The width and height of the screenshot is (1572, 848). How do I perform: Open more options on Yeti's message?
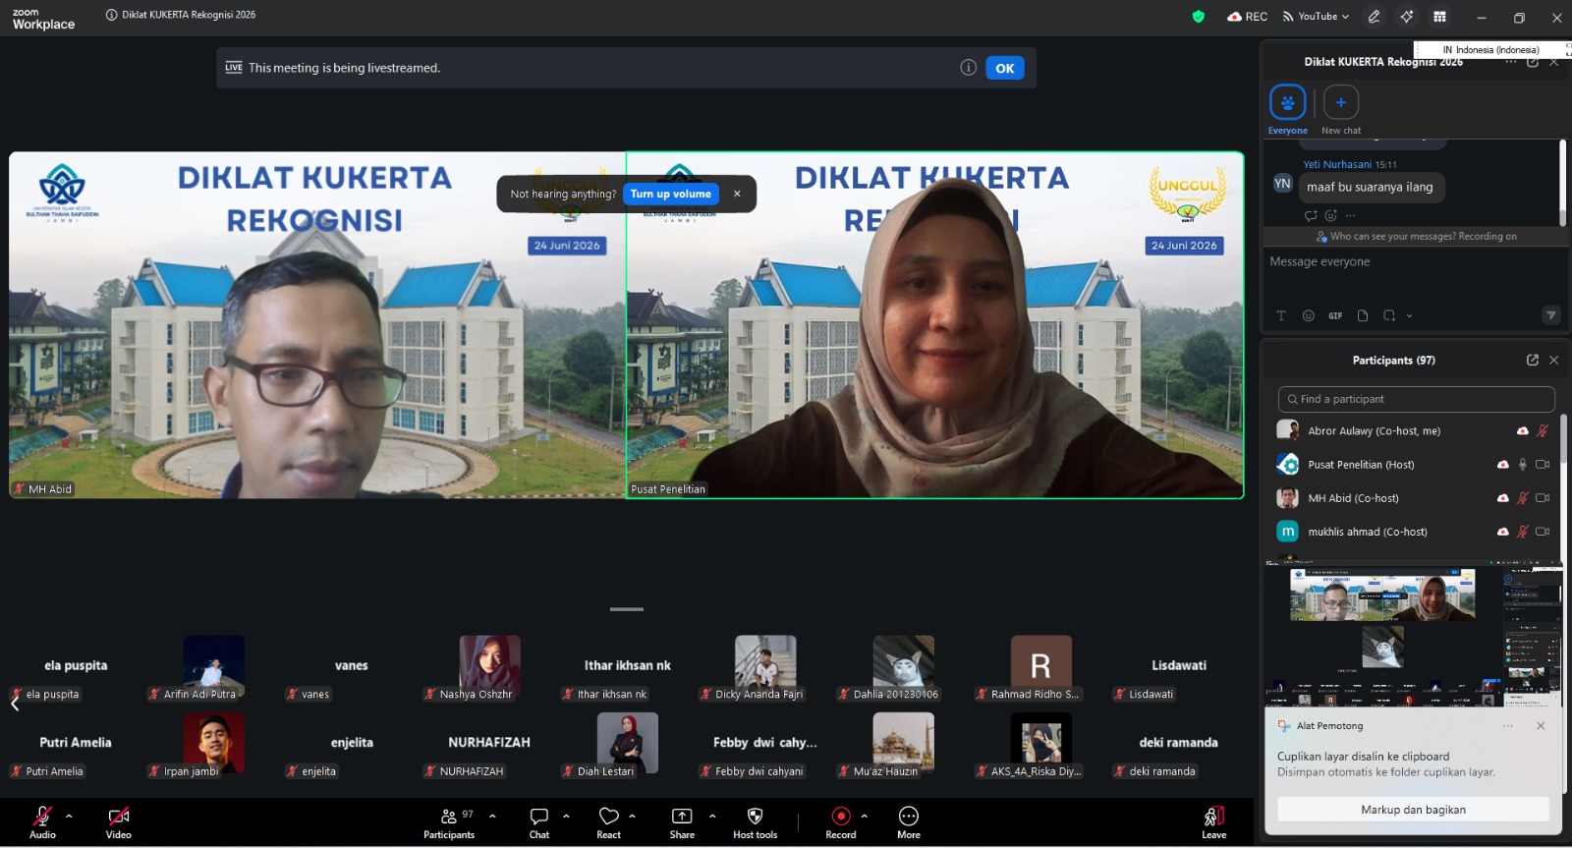click(1351, 215)
